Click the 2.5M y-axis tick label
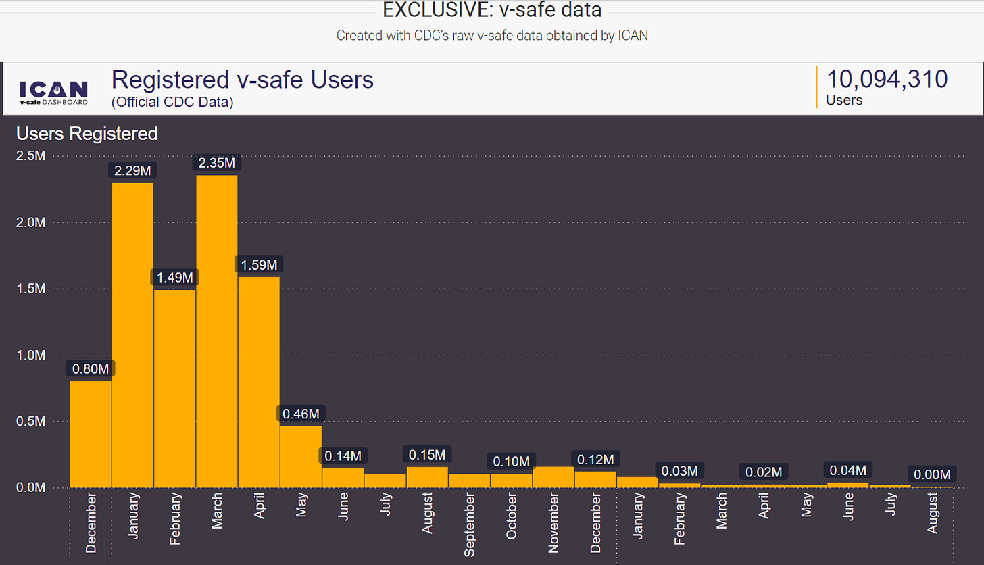Viewport: 984px width, 565px height. coord(30,156)
